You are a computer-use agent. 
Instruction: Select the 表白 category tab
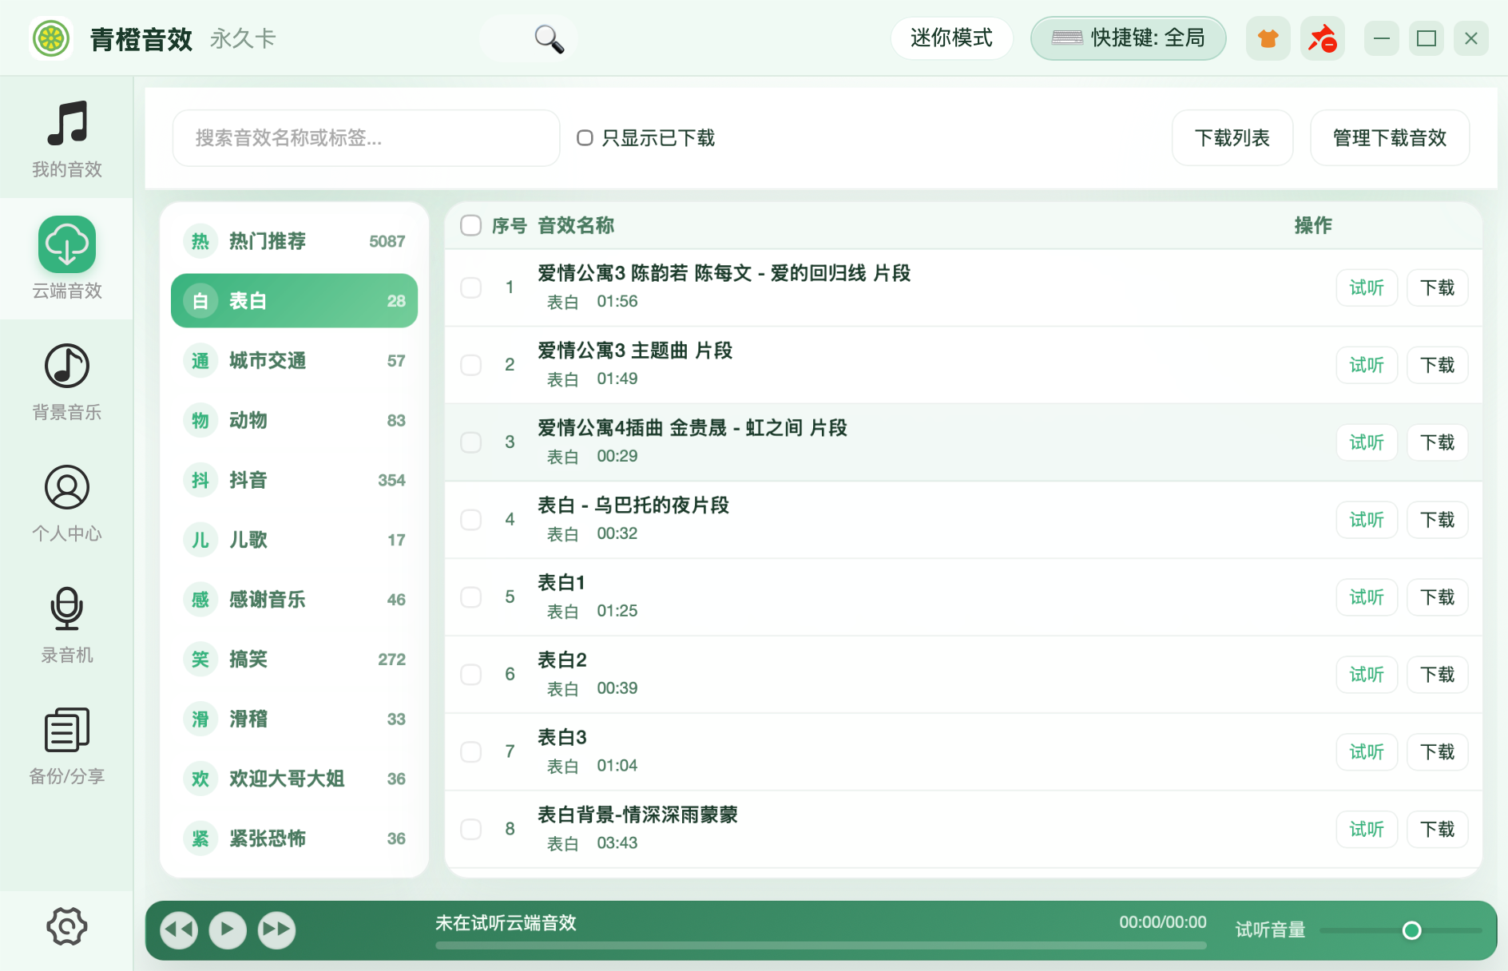coord(294,301)
